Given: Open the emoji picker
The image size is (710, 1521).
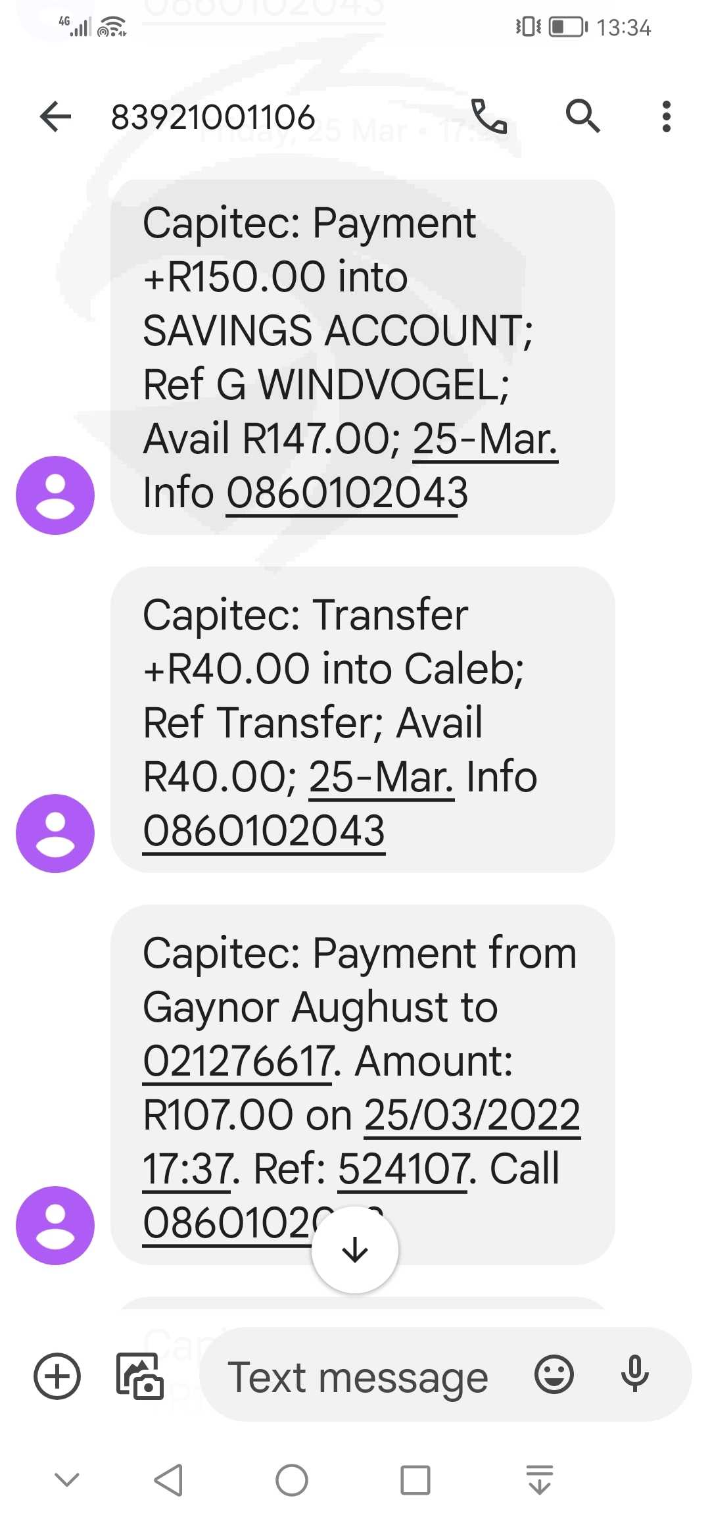Looking at the screenshot, I should click(x=554, y=1374).
